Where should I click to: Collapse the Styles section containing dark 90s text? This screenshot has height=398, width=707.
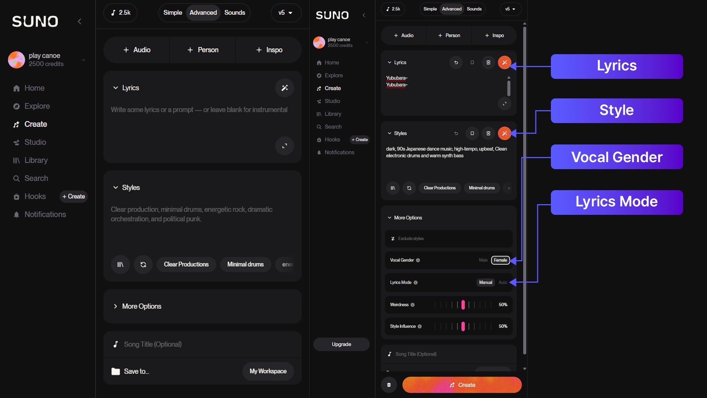[x=390, y=133]
